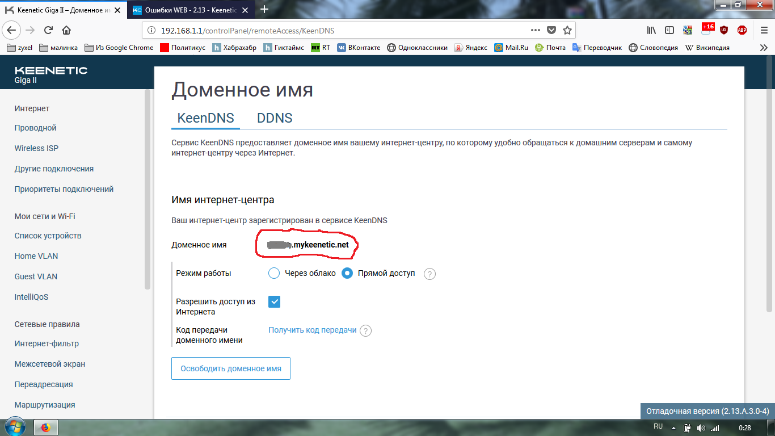Bookmark this page with star icon
The width and height of the screenshot is (775, 436).
(567, 30)
